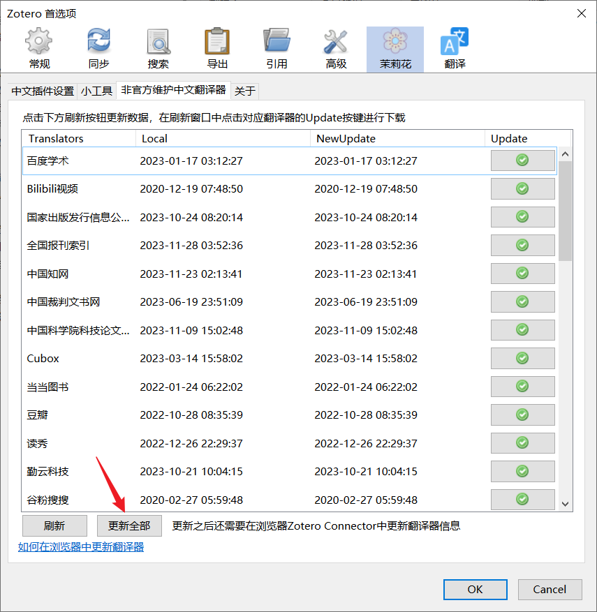Click the Translators column header
597x612 pixels.
[79, 139]
